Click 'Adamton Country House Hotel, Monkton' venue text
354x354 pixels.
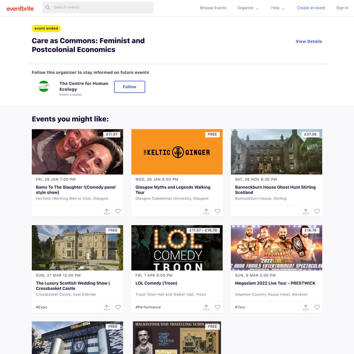tap(272, 295)
